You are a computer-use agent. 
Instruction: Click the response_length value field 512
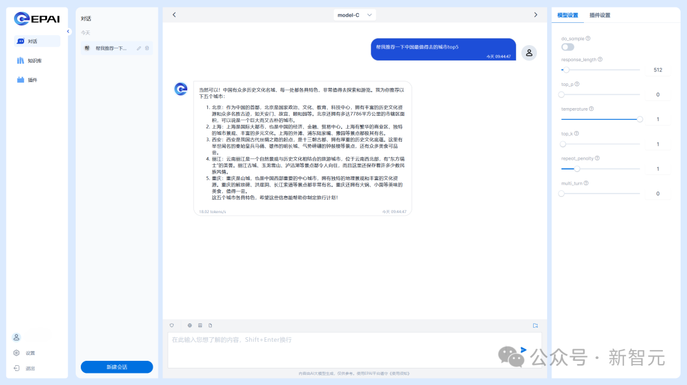pos(658,70)
